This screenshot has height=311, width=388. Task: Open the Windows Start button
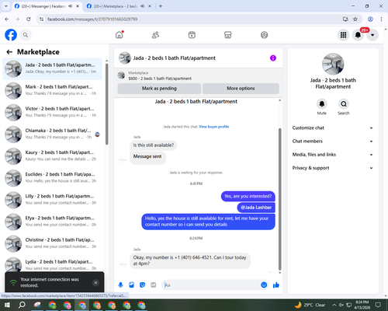click(7, 305)
